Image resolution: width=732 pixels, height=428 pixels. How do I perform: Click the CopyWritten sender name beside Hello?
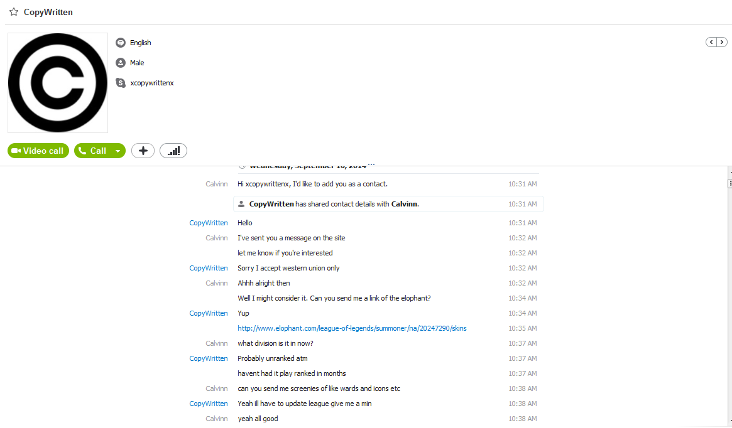tap(208, 223)
